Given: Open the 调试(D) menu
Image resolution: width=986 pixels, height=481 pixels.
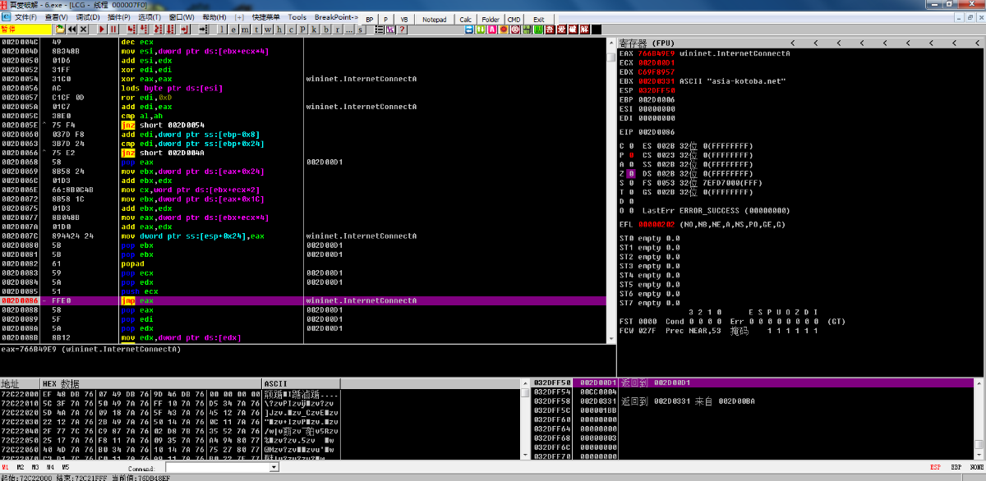Looking at the screenshot, I should [88, 17].
